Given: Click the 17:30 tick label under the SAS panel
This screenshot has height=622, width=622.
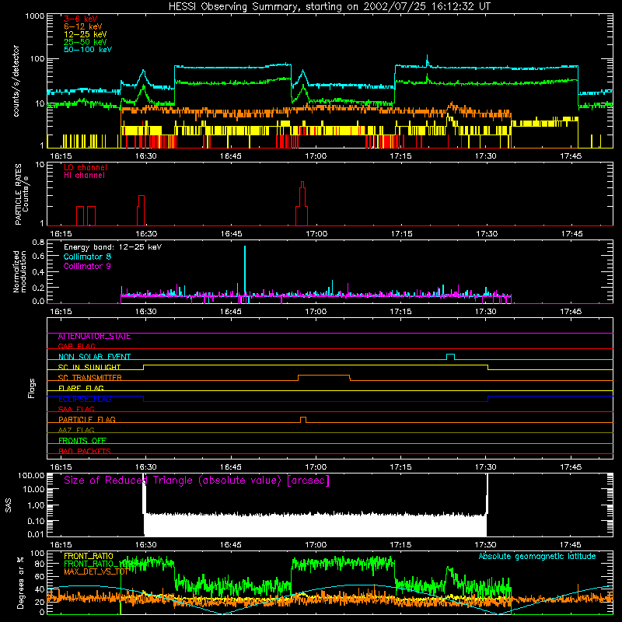Looking at the screenshot, I should pos(485,545).
